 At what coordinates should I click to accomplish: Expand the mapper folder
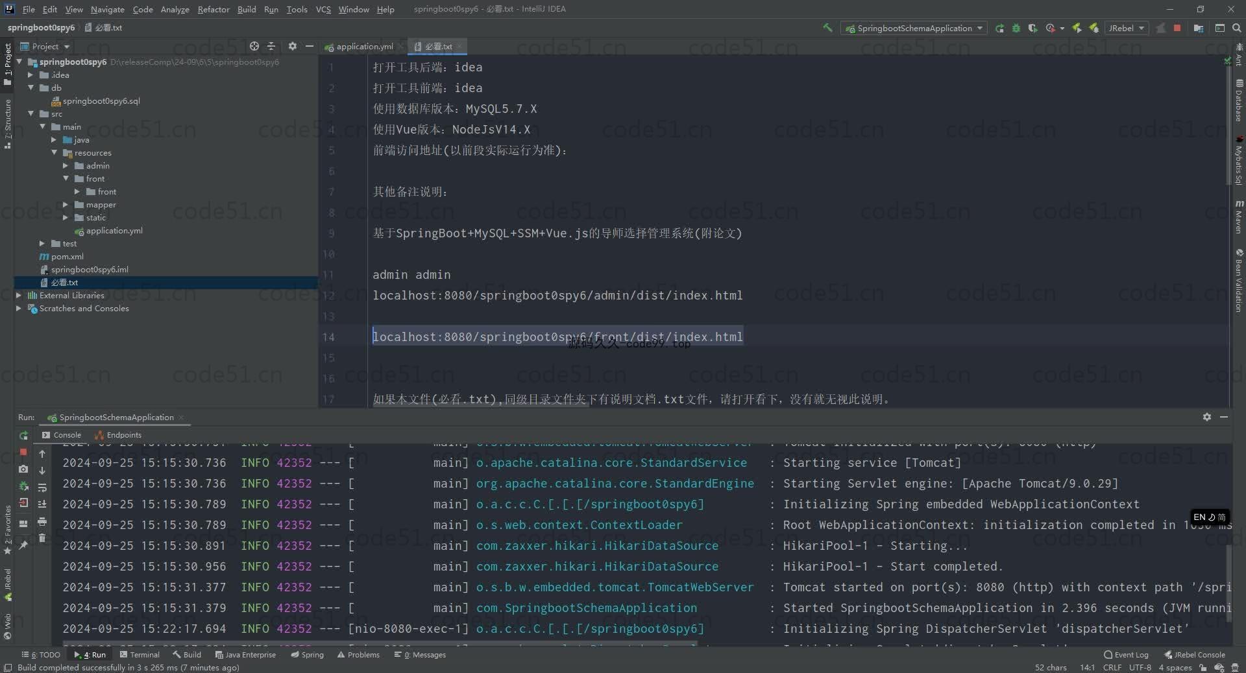tap(66, 204)
